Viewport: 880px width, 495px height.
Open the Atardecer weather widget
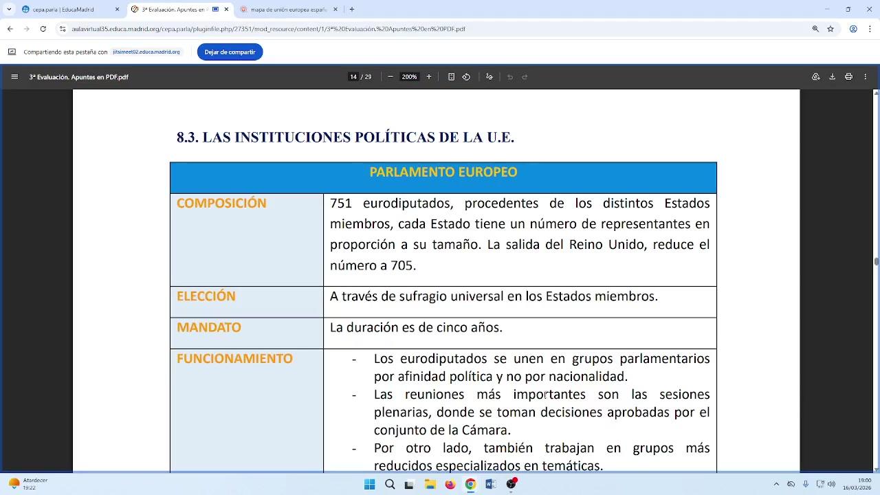pyautogui.click(x=27, y=484)
